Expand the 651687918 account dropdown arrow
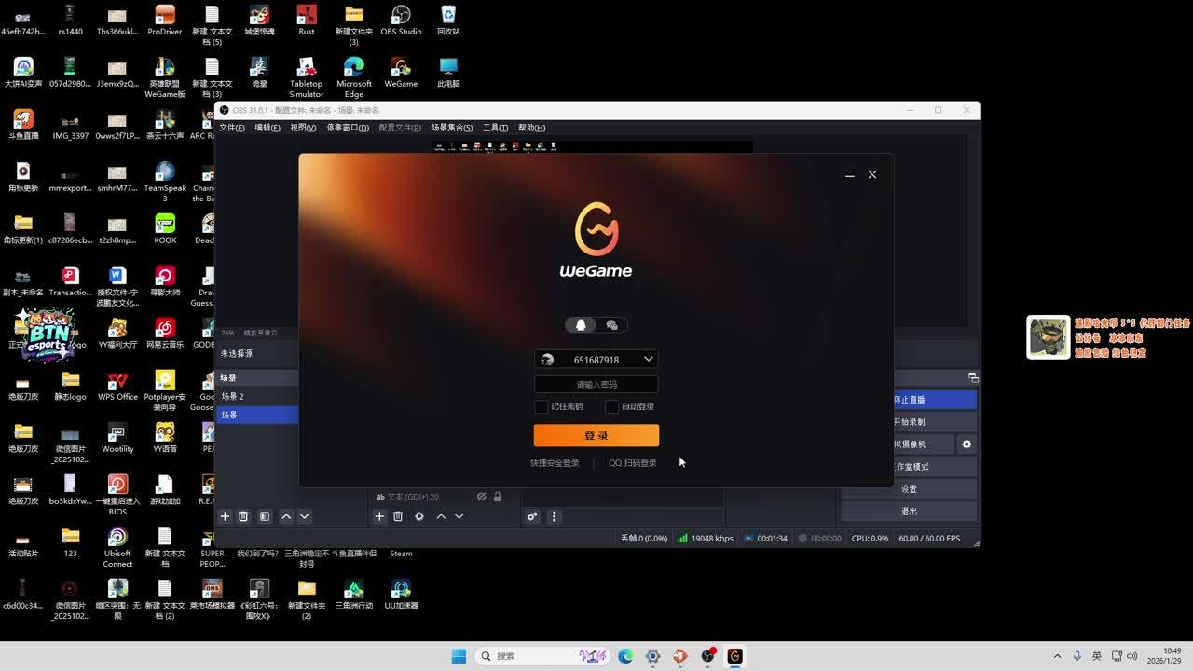1193x671 pixels. (x=649, y=360)
